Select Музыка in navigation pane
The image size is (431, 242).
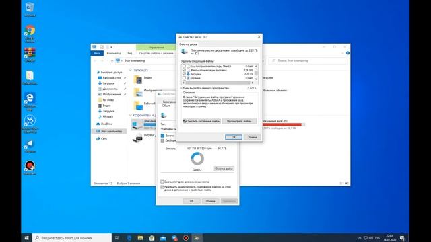108,116
